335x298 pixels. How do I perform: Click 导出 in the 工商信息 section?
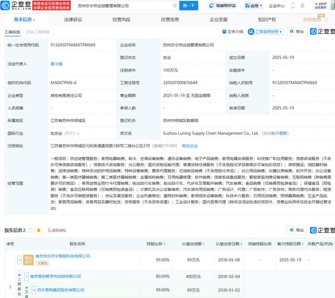297,32
